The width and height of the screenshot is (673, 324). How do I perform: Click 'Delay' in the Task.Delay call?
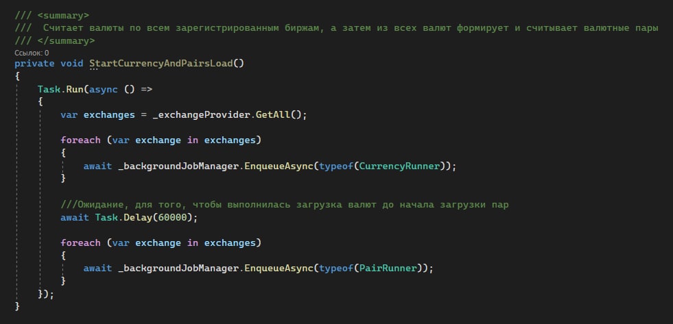click(138, 217)
